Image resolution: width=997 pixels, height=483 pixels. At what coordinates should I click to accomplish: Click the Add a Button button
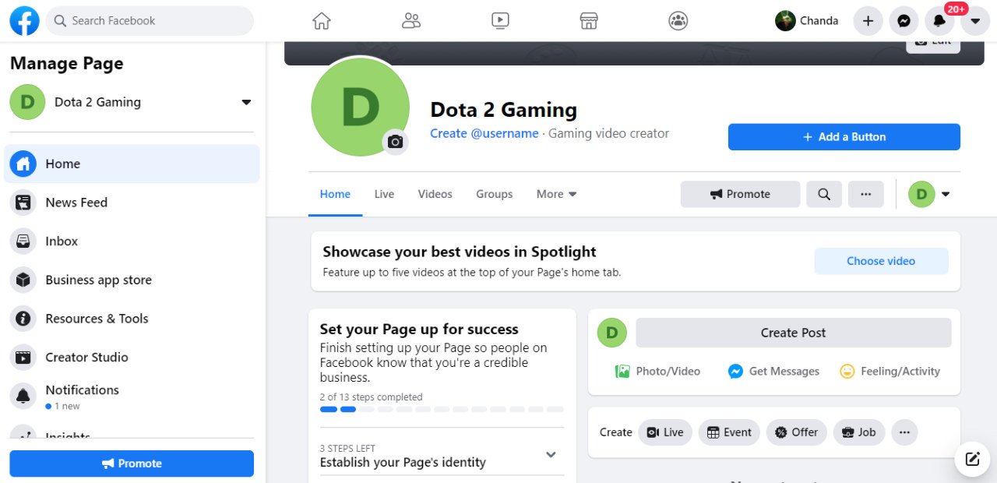click(x=844, y=137)
